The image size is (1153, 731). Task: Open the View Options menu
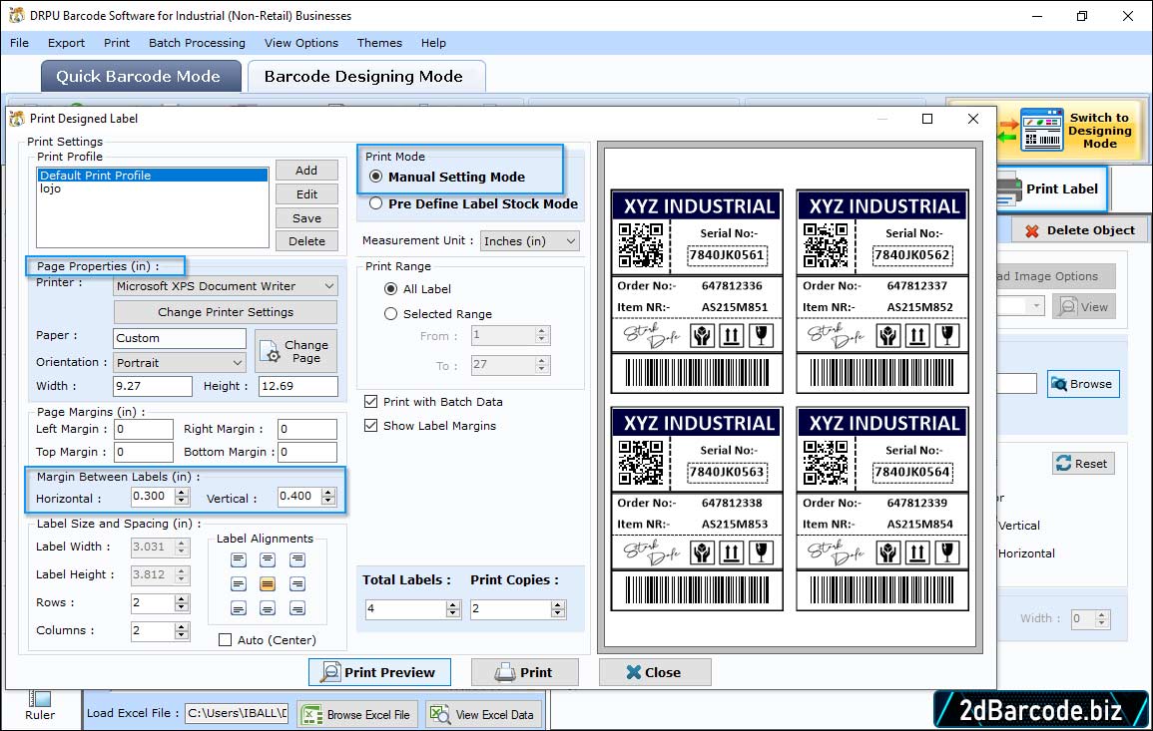301,43
